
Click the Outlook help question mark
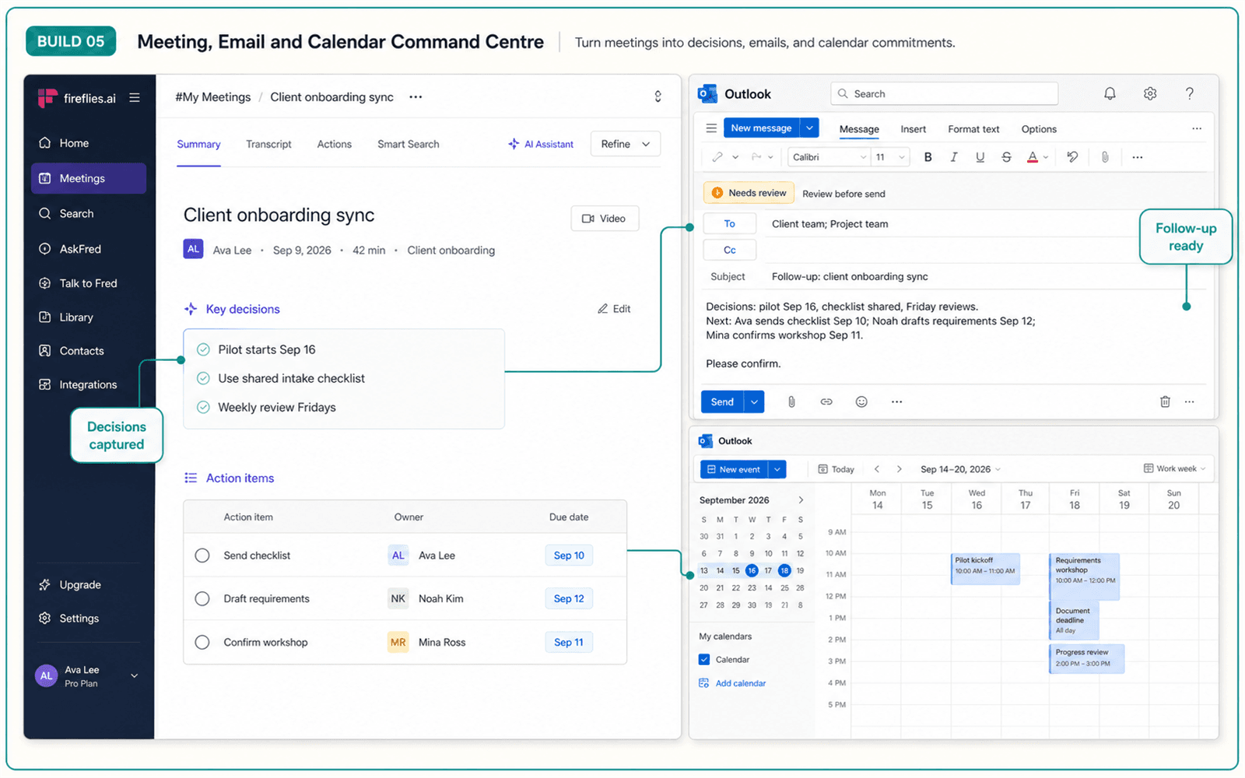(x=1189, y=93)
